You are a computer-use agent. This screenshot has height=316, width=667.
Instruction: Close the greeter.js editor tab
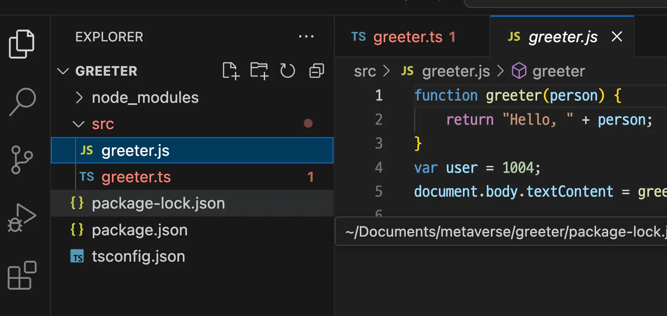(617, 37)
